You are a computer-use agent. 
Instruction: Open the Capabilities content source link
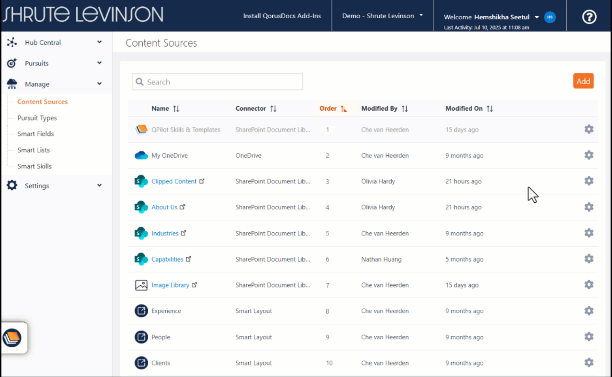pos(167,259)
